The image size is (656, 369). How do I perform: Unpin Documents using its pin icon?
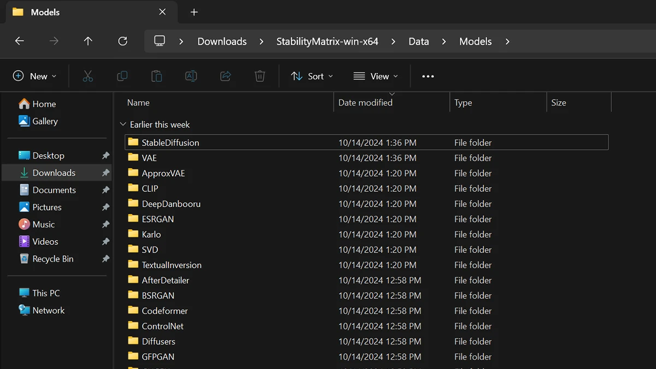click(106, 190)
